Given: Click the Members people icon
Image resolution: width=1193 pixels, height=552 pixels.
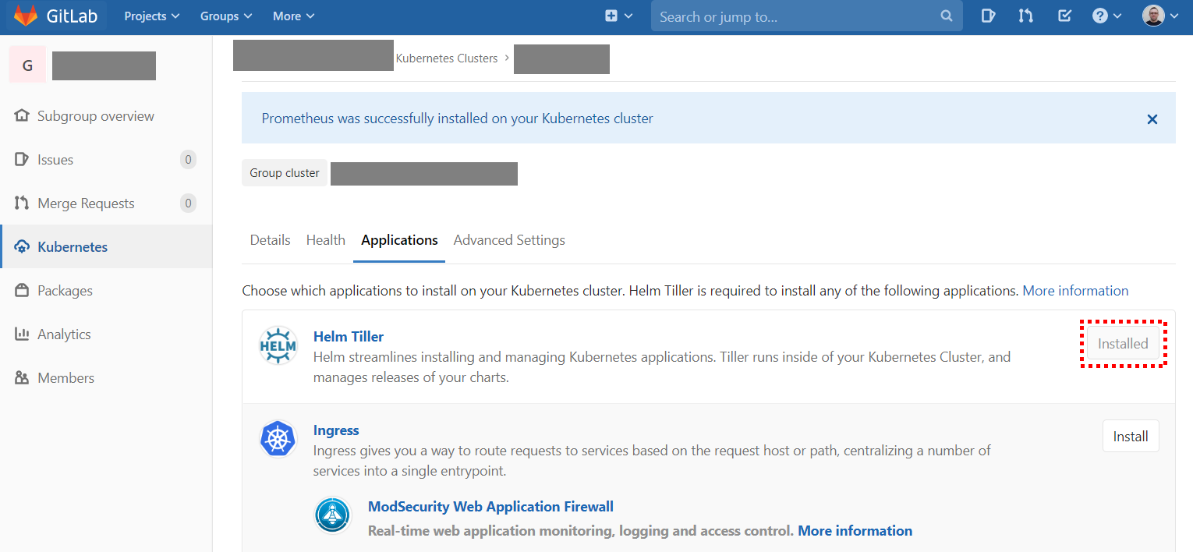Looking at the screenshot, I should 22,378.
